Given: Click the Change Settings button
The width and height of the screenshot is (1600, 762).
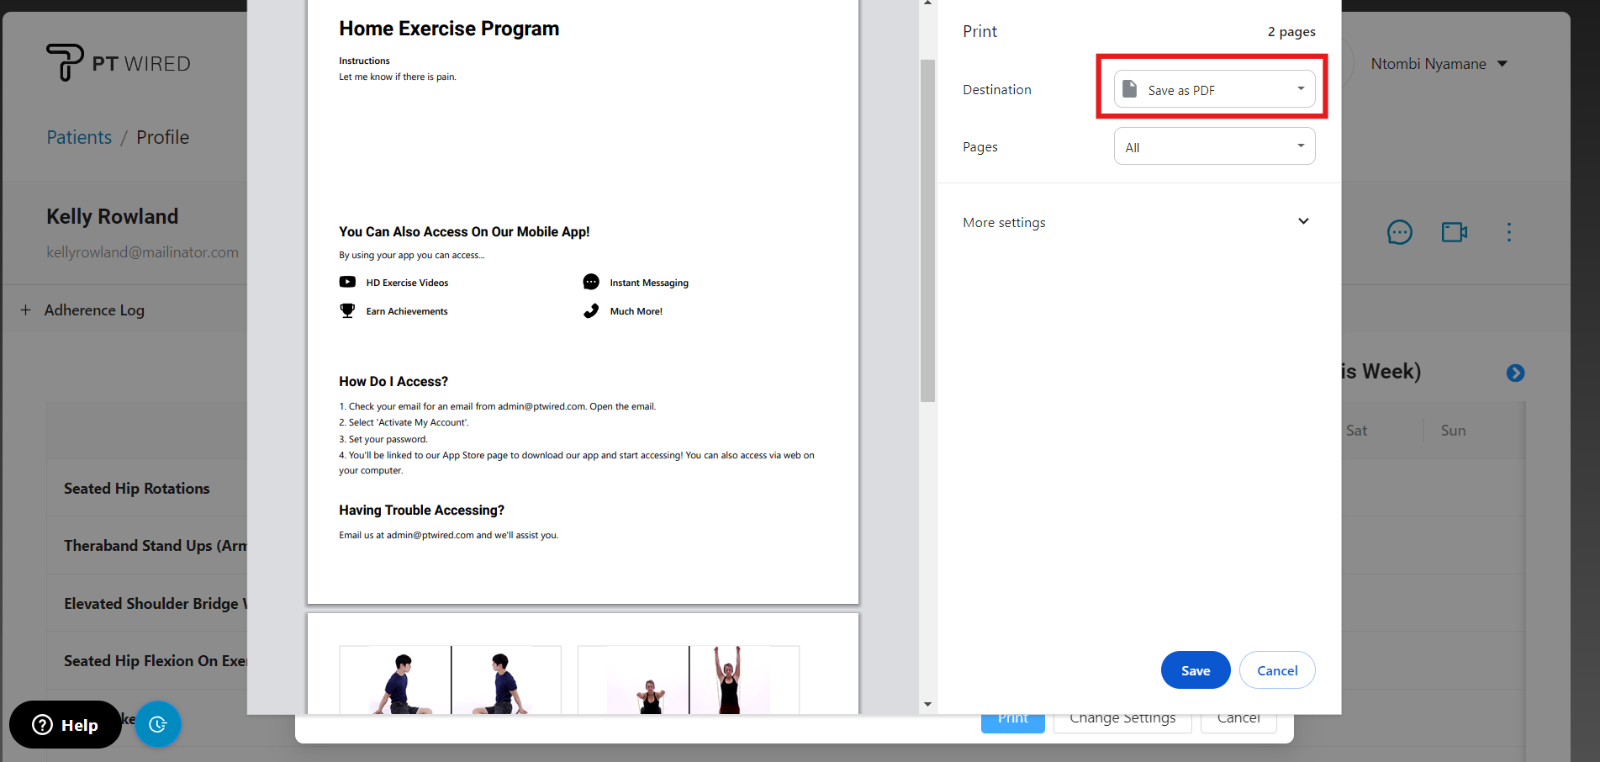Looking at the screenshot, I should pyautogui.click(x=1122, y=720).
